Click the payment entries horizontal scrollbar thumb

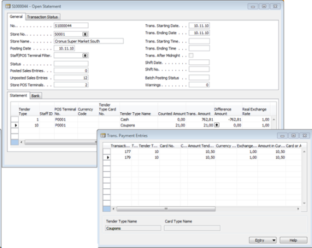click(166, 209)
